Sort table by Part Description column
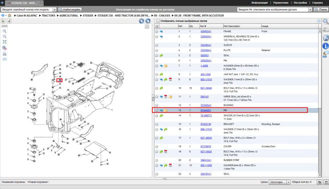 click(x=242, y=26)
